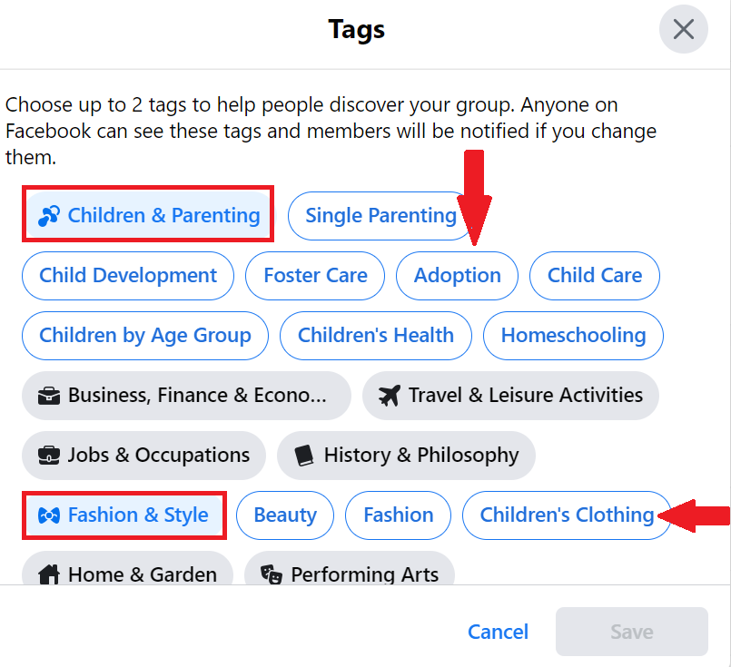Select the Homeschooling tag
This screenshot has width=731, height=667.
(573, 336)
